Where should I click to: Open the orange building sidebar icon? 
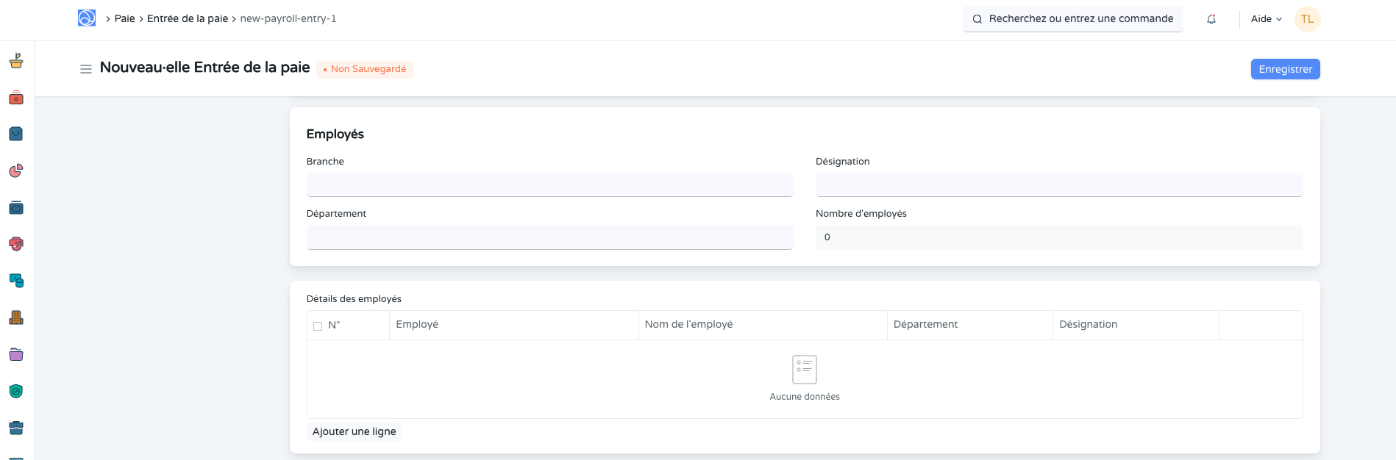16,317
